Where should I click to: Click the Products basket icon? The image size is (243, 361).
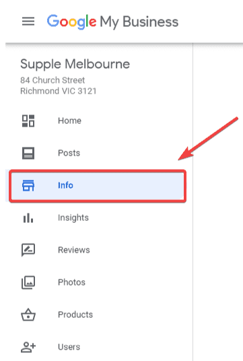(x=28, y=315)
